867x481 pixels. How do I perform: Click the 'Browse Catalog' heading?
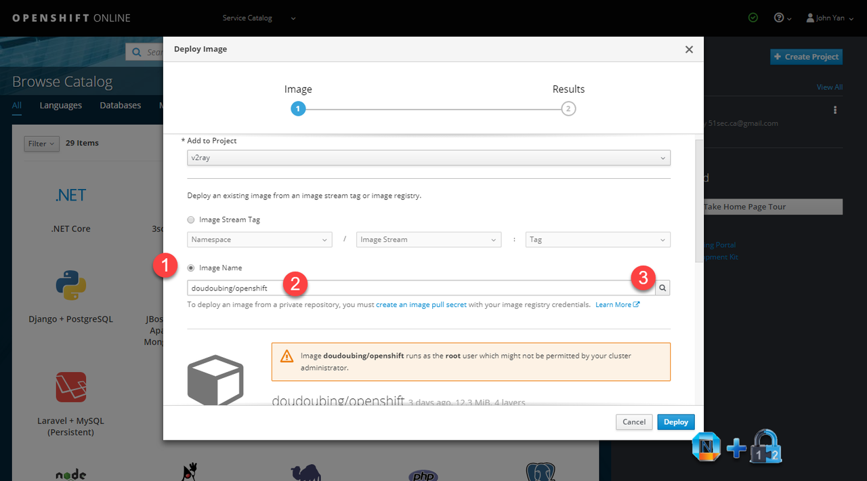pyautogui.click(x=62, y=82)
